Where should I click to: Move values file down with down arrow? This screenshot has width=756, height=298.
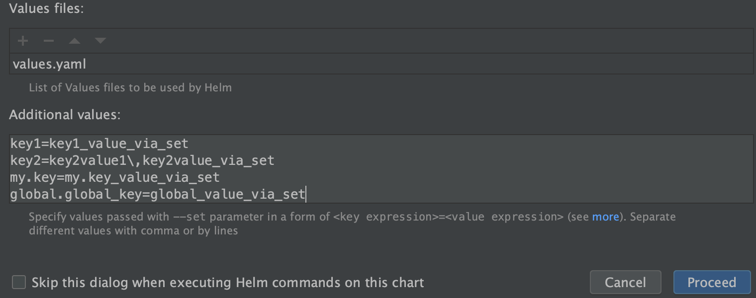point(100,41)
